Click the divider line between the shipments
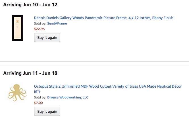Viewport: 189px width, 127px height. [x=94, y=64]
